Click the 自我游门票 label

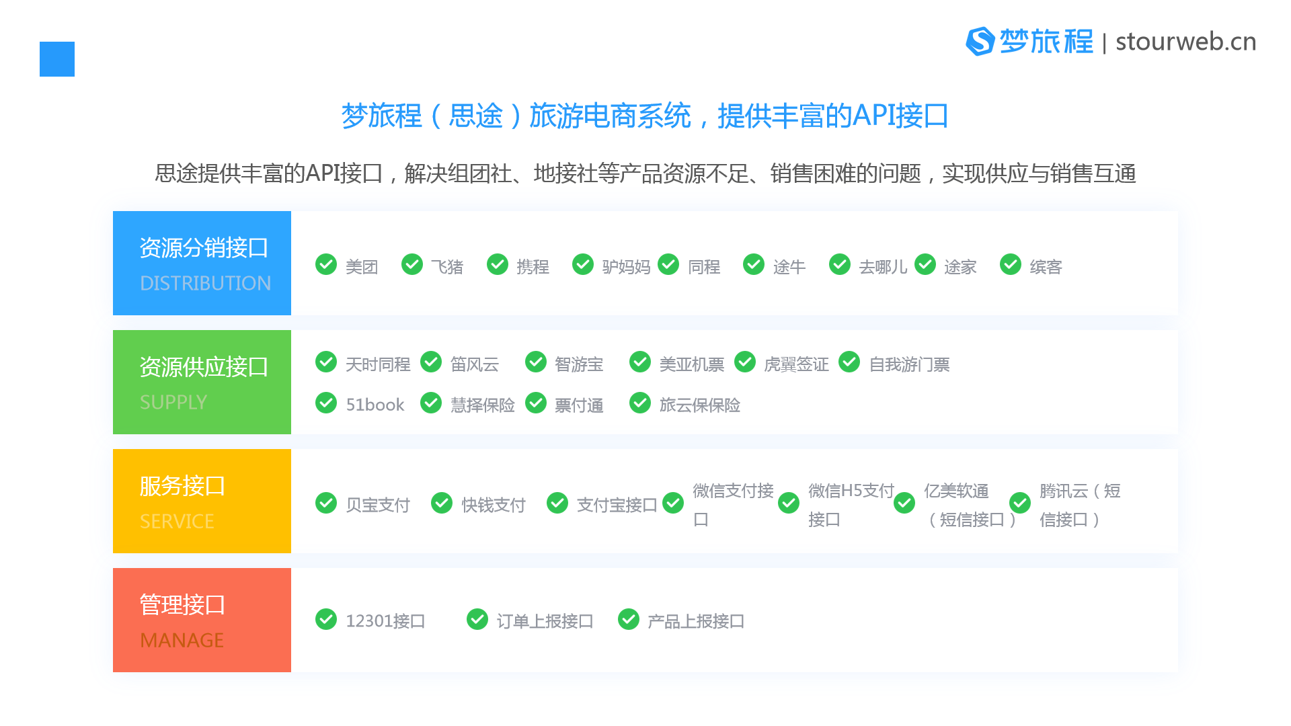tap(909, 364)
